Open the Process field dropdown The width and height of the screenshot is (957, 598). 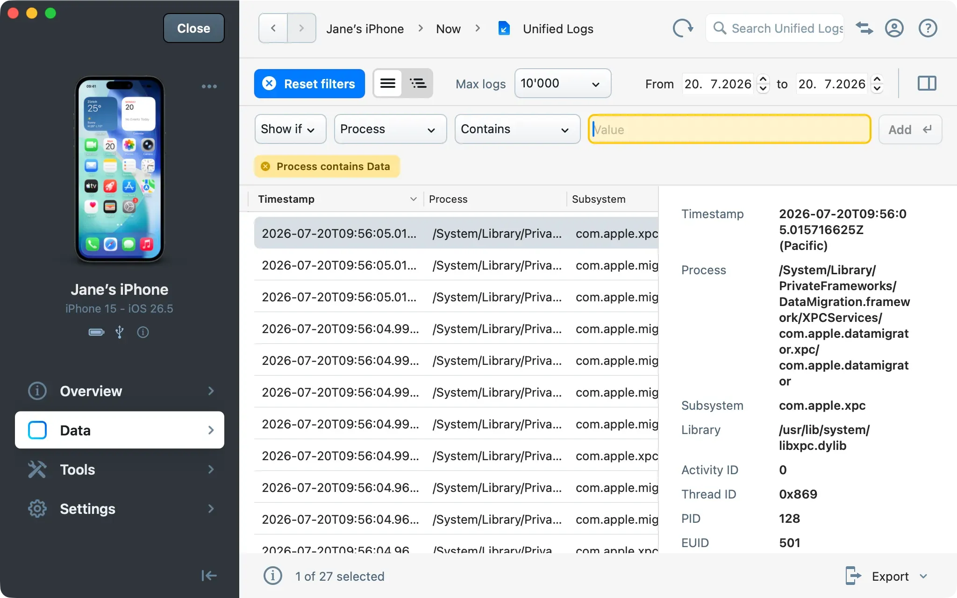point(390,129)
